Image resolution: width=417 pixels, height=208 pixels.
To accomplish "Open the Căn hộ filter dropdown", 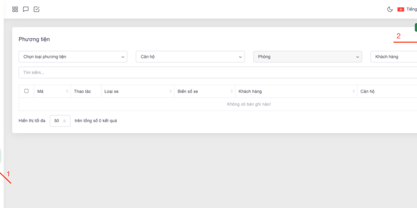I will click(x=190, y=57).
